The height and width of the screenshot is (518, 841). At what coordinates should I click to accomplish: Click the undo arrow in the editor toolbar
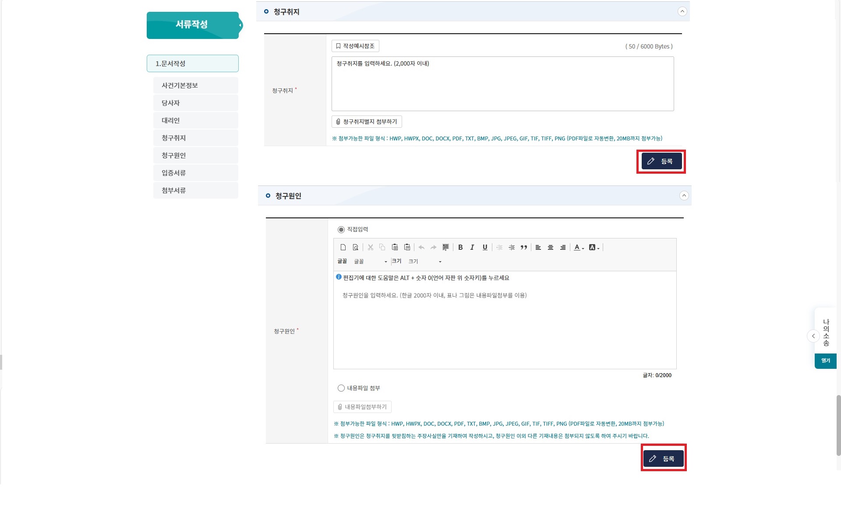(421, 247)
